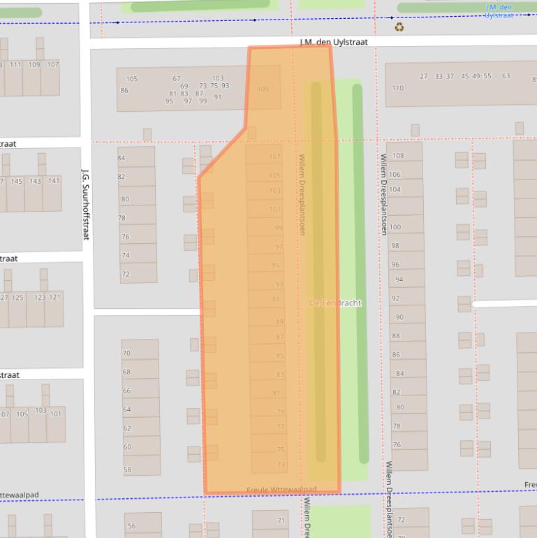The height and width of the screenshot is (538, 537).
Task: Select house number 100
Action: click(x=395, y=227)
